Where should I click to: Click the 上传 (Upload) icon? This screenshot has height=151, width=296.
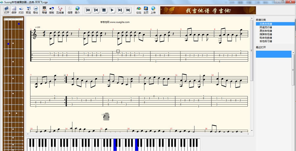click(x=153, y=10)
